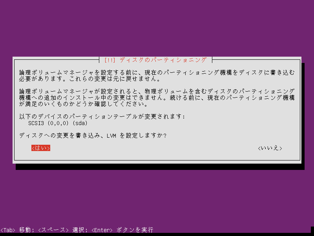The width and height of the screenshot is (314, 236).
Task: Click the <Tab> 移動 hint in the bottom bar
Action: click(16, 230)
